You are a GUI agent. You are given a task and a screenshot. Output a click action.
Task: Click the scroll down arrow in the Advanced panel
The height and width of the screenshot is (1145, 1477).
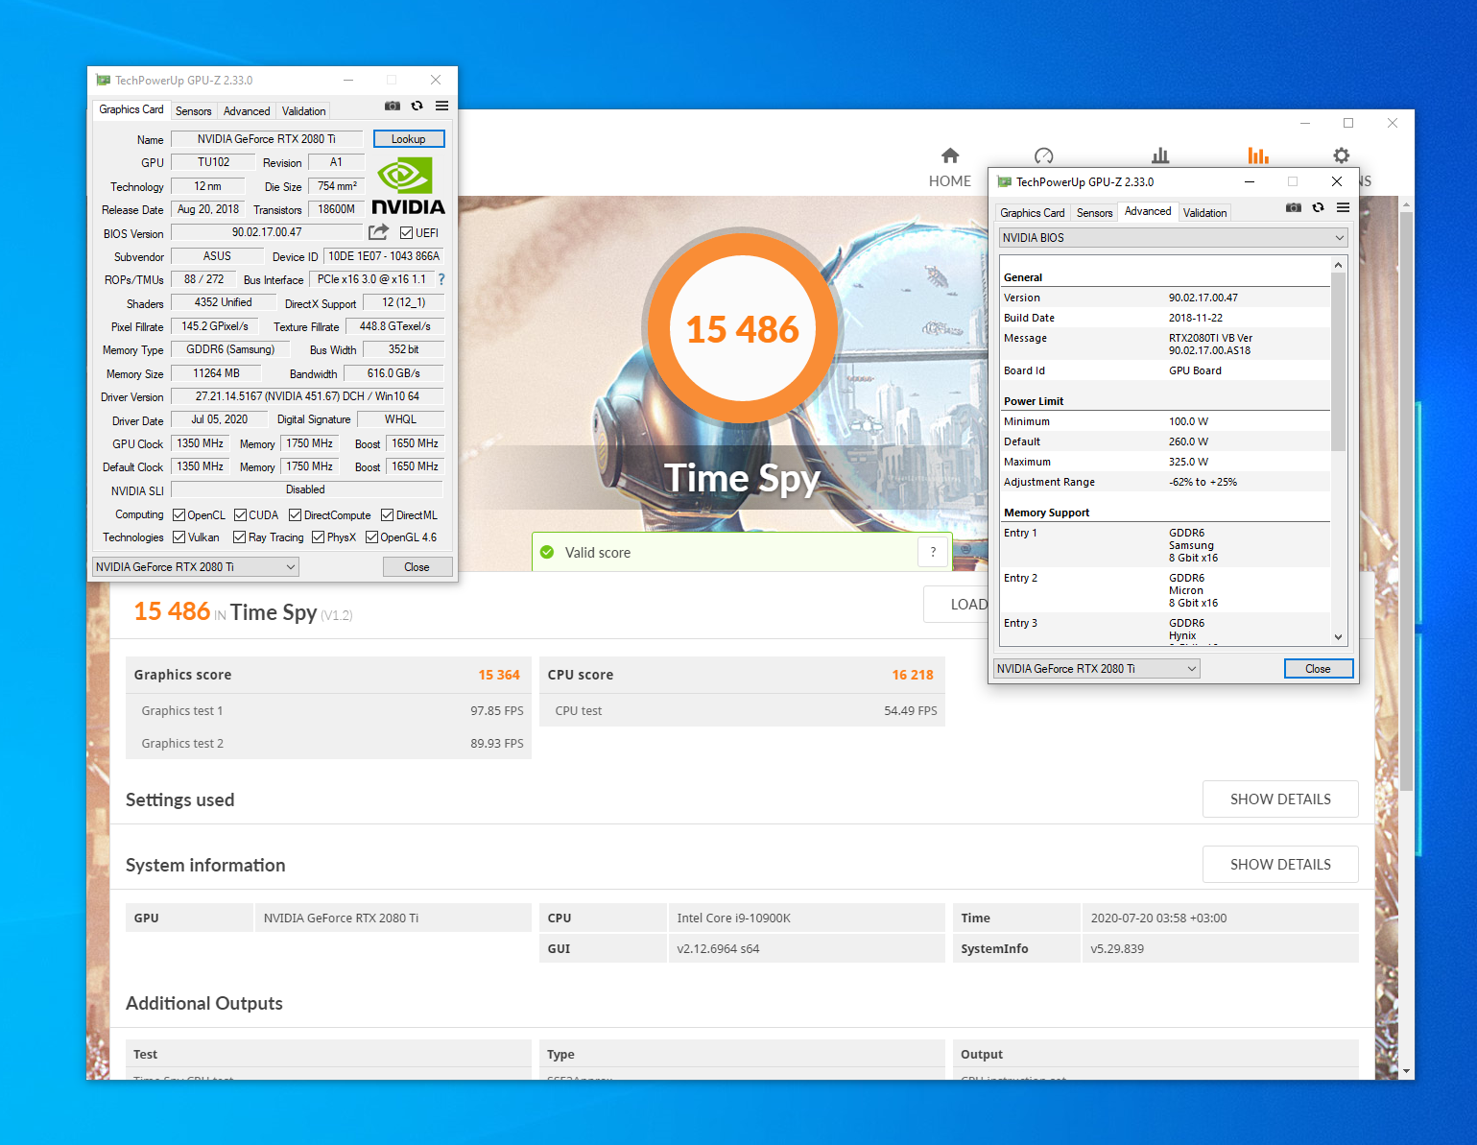click(x=1339, y=636)
